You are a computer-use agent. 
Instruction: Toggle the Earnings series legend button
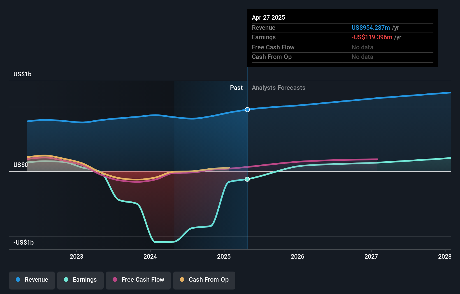[80, 280]
